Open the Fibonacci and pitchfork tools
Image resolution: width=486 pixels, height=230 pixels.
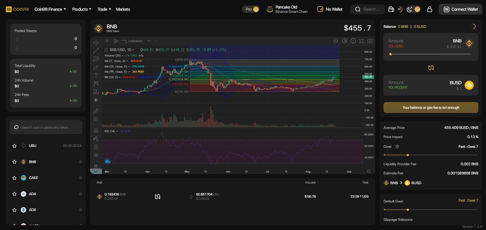click(x=96, y=58)
